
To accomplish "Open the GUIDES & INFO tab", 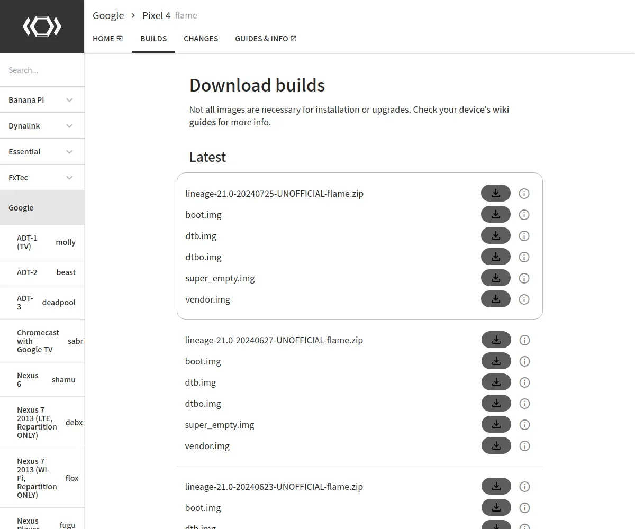I will 266,39.
